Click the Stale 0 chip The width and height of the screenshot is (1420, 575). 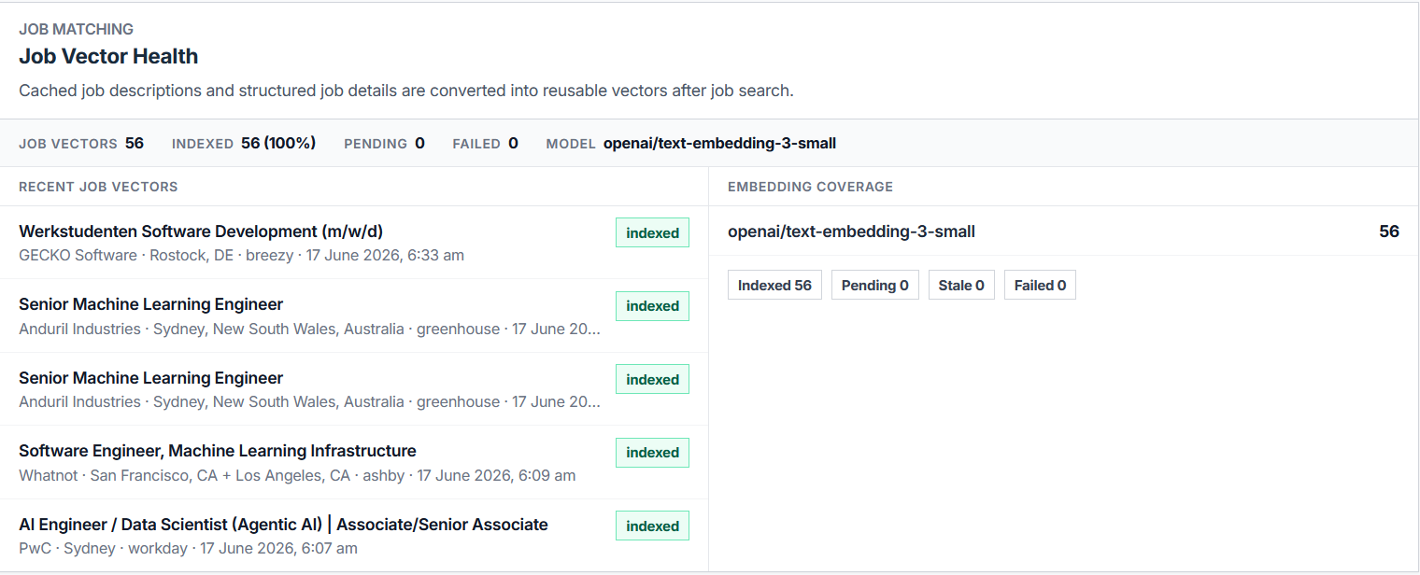(x=961, y=286)
